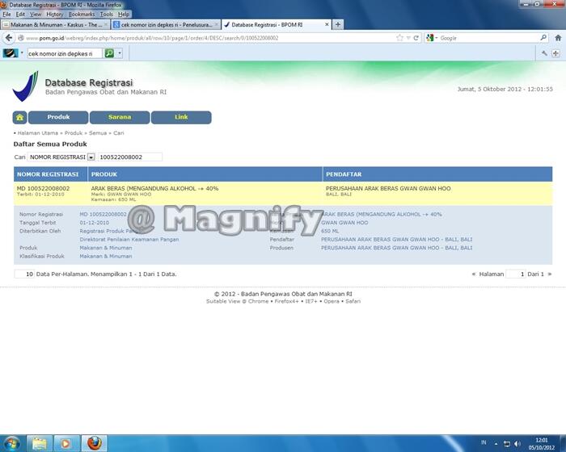Open a new tab with the plus button

click(x=338, y=24)
